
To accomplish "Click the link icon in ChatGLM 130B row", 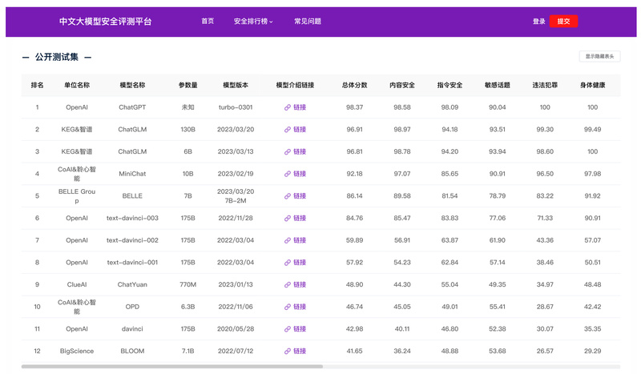I will click(288, 130).
